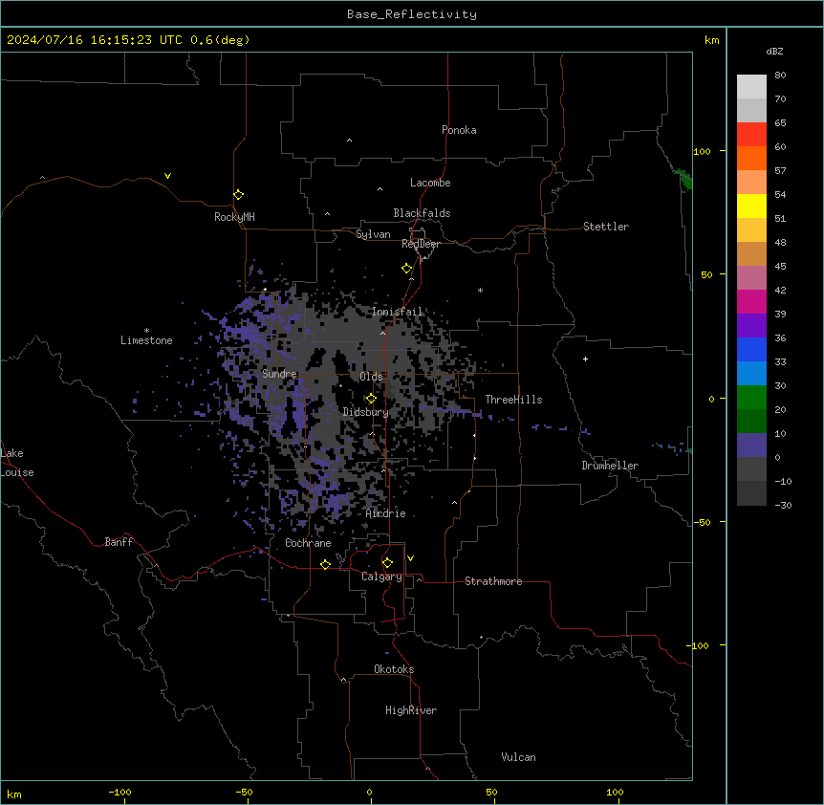
Task: Select the RedDeer city label
Action: [421, 244]
